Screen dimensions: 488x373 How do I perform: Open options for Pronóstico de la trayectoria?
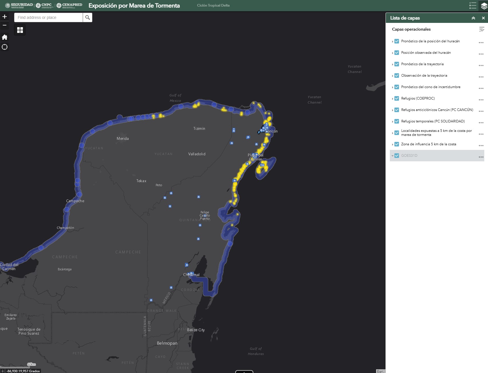(x=481, y=65)
